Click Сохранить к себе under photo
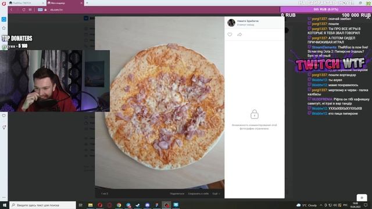The width and height of the screenshot is (372, 209). 198,194
